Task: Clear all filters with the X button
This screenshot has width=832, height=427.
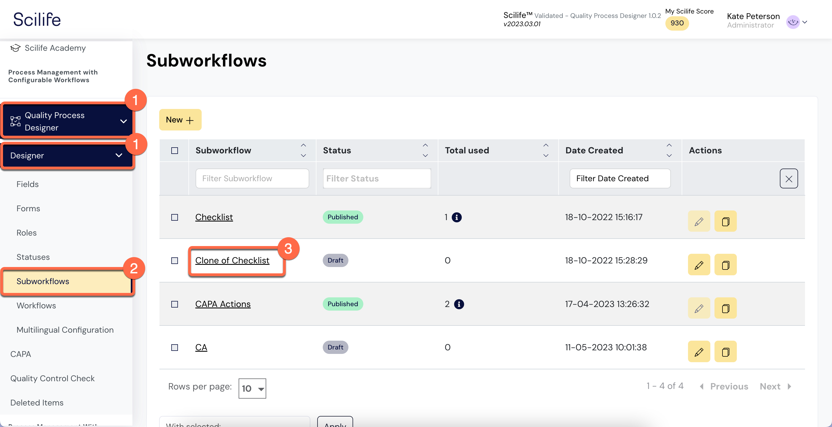Action: point(788,179)
